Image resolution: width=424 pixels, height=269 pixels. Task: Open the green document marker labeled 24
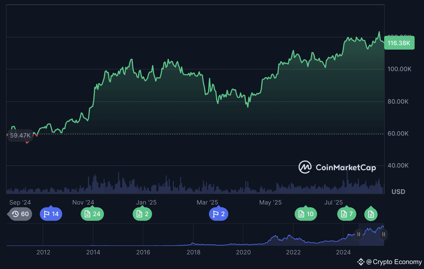(x=92, y=214)
